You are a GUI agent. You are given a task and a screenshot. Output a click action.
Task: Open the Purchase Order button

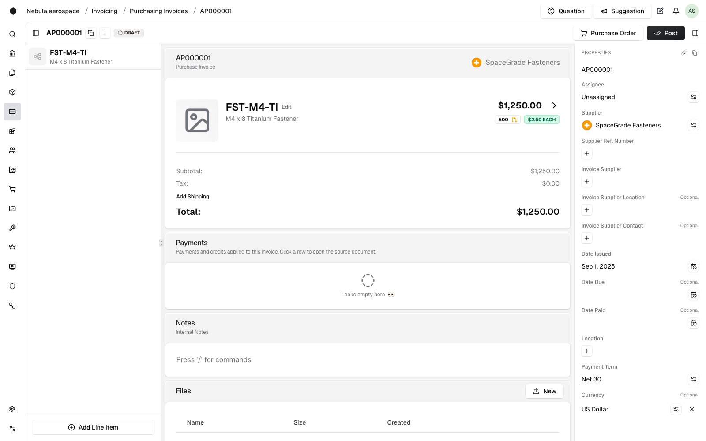(x=608, y=33)
